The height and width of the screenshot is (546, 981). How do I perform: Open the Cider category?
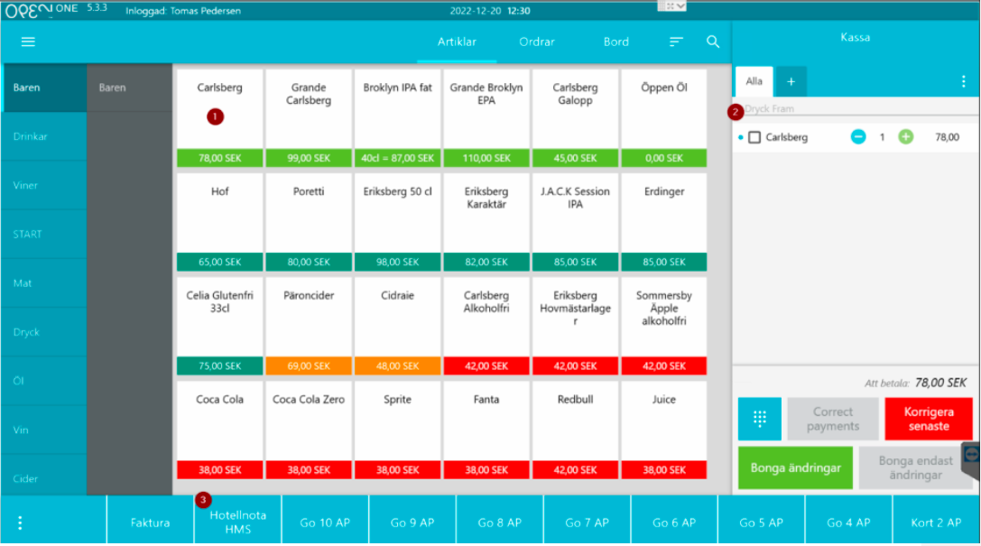(44, 477)
